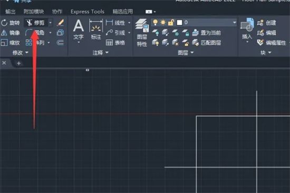290x193 pixels.
Task: Activate the Trim (修剪) scissors tool
Action: 35,23
